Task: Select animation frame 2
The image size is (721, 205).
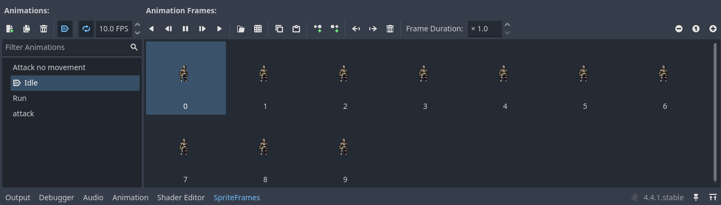Action: click(345, 78)
